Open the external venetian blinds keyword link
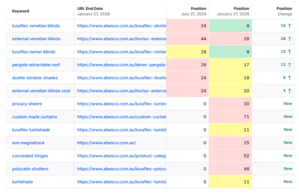 pos(36,39)
